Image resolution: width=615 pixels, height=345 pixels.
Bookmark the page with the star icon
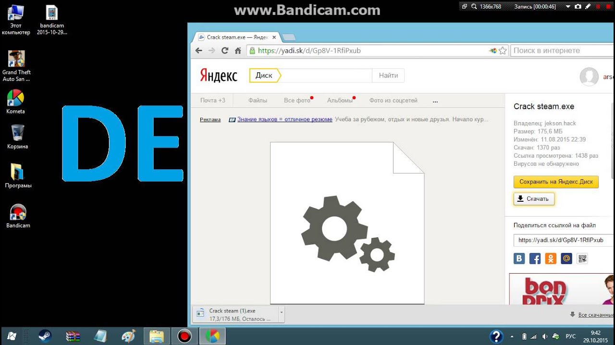click(503, 50)
